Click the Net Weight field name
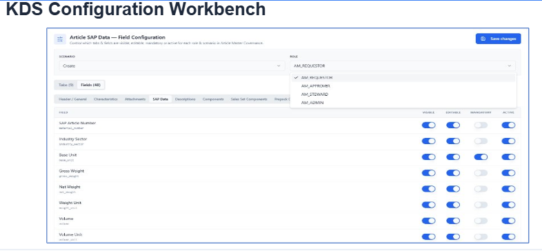This screenshot has width=542, height=251. tap(70, 187)
